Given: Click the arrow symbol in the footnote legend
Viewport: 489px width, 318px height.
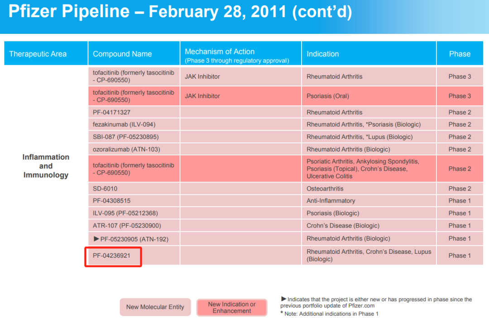Looking at the screenshot, I should click(x=283, y=299).
